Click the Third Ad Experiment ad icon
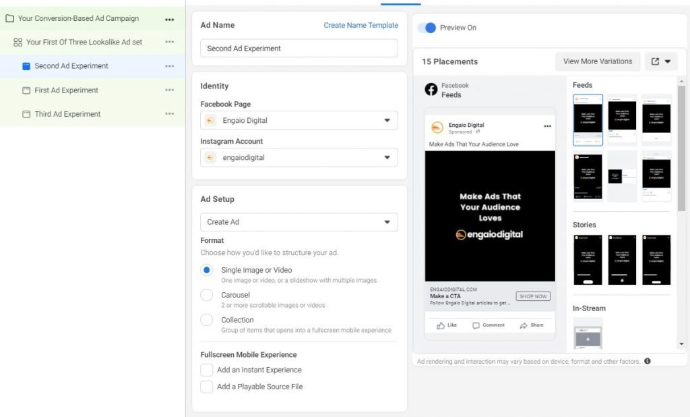The height and width of the screenshot is (417, 690). (26, 114)
